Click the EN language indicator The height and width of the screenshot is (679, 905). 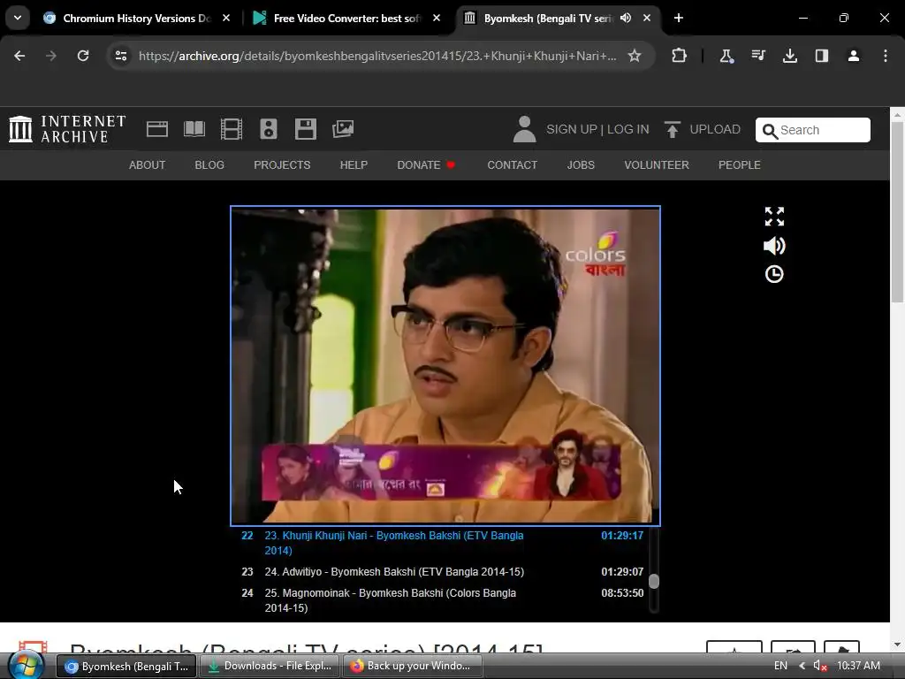pos(780,666)
